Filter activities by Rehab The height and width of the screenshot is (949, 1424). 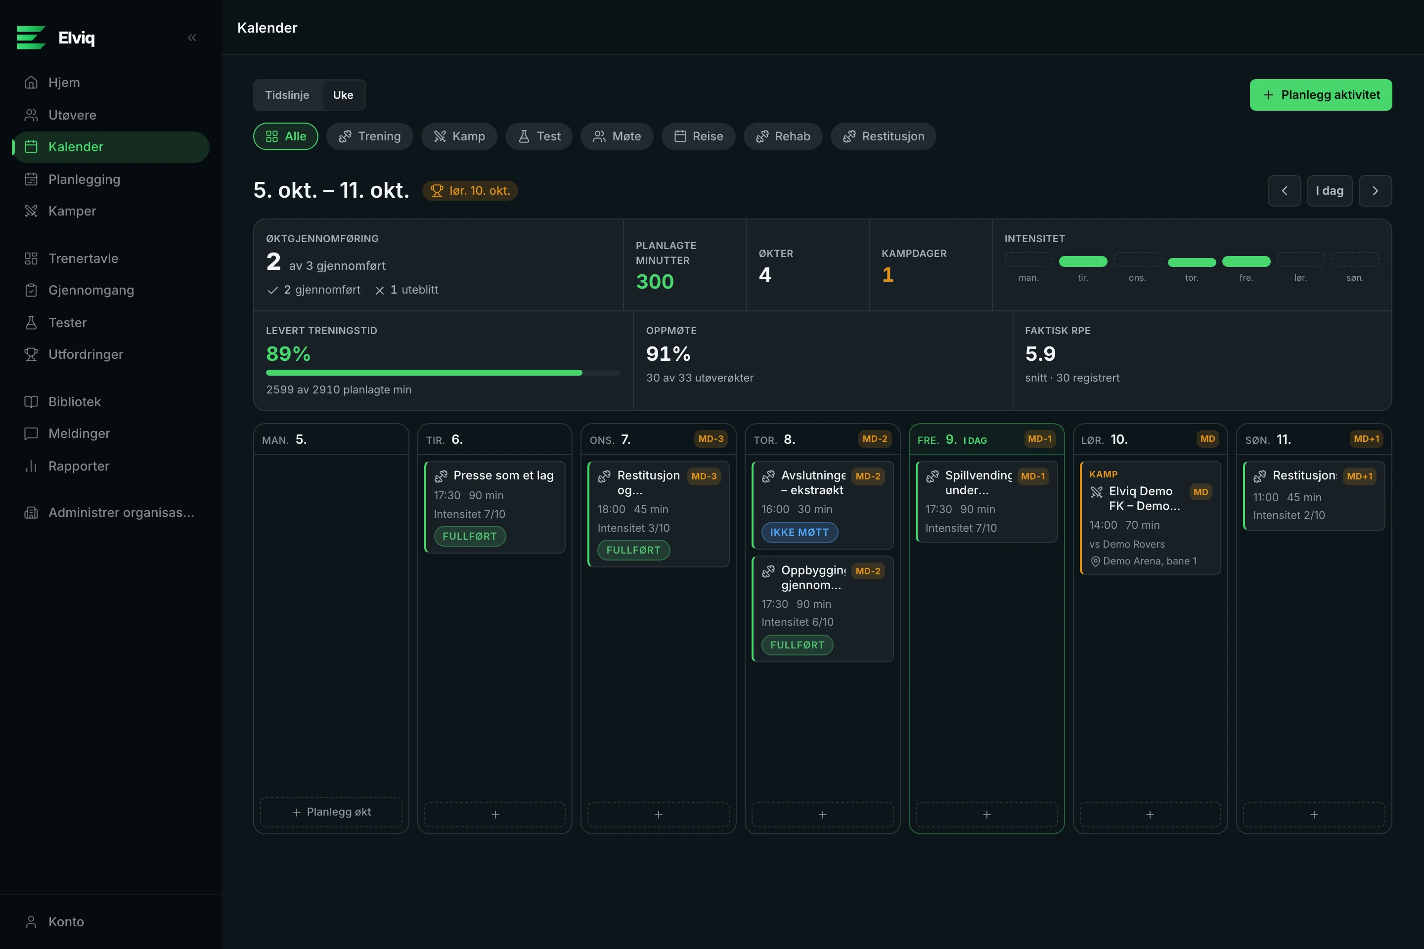tap(783, 136)
